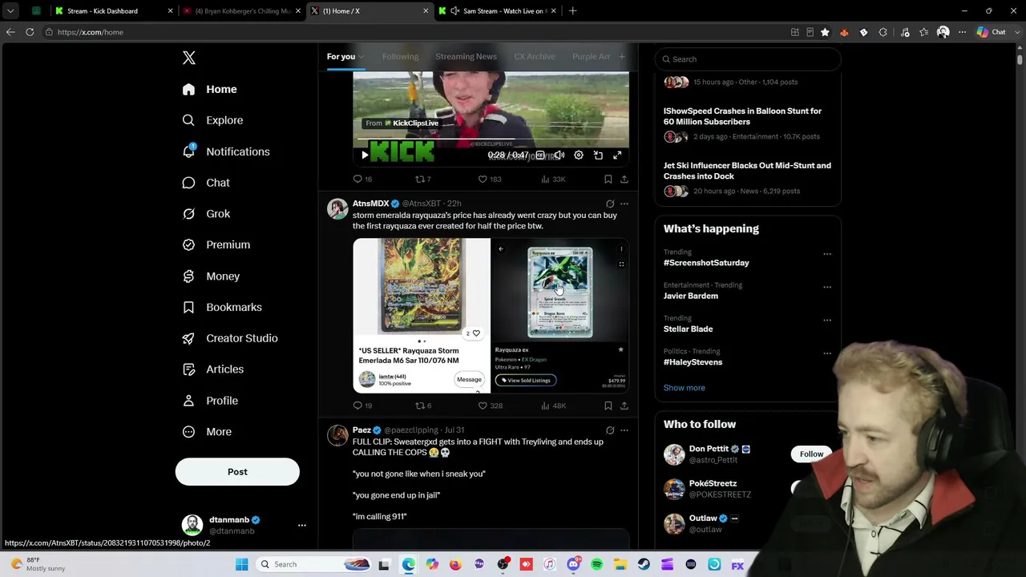This screenshot has height=577, width=1026.
Task: Open video player settings gear
Action: [x=579, y=155]
